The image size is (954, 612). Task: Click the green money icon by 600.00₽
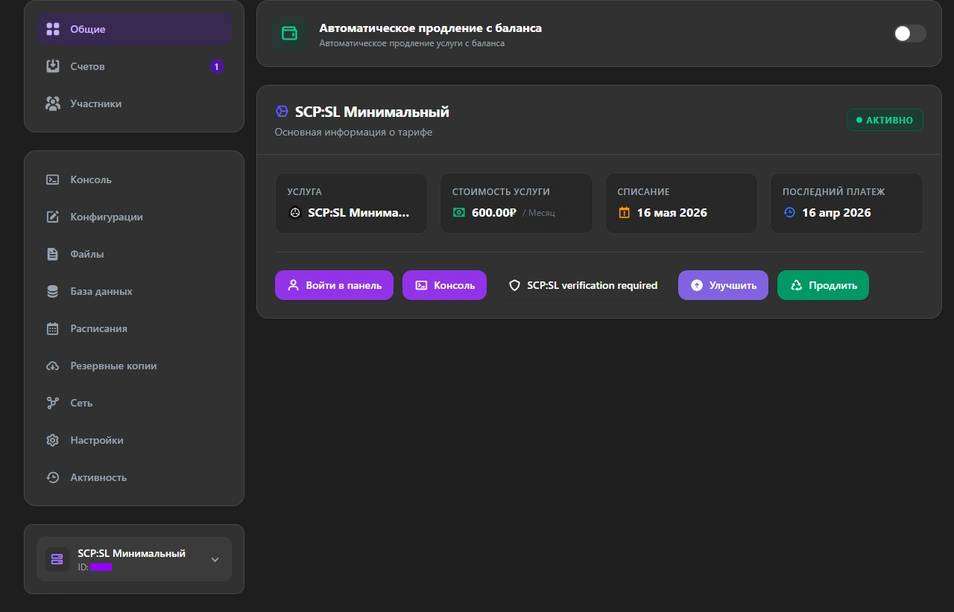click(x=459, y=212)
